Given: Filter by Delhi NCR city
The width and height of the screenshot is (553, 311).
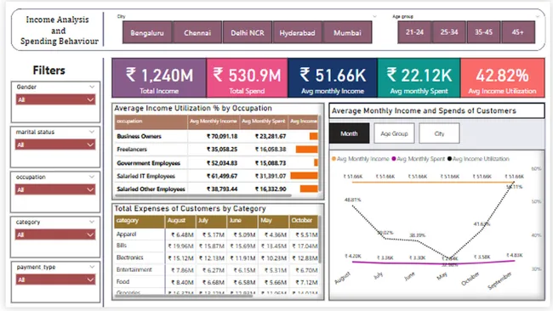Looking at the screenshot, I should [x=248, y=32].
